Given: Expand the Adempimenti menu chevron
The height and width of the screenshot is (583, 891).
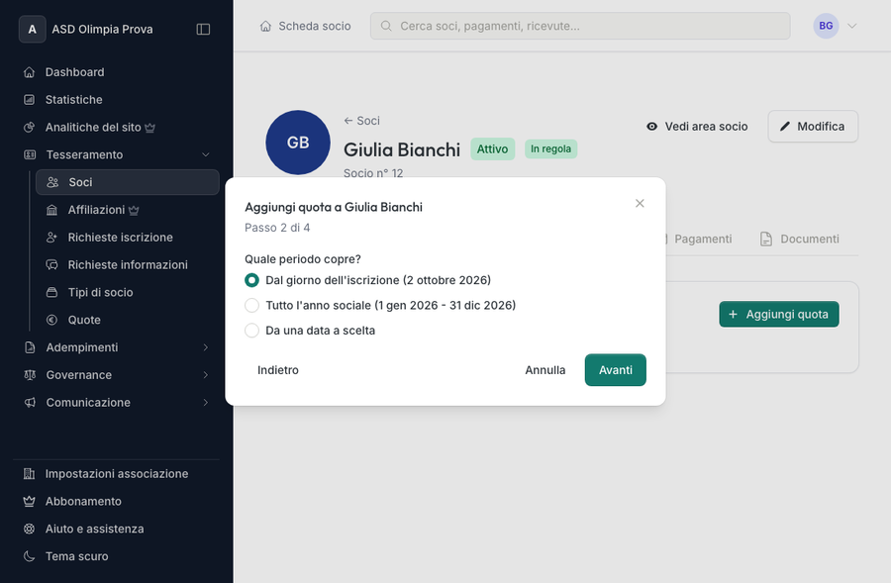Looking at the screenshot, I should pos(206,347).
